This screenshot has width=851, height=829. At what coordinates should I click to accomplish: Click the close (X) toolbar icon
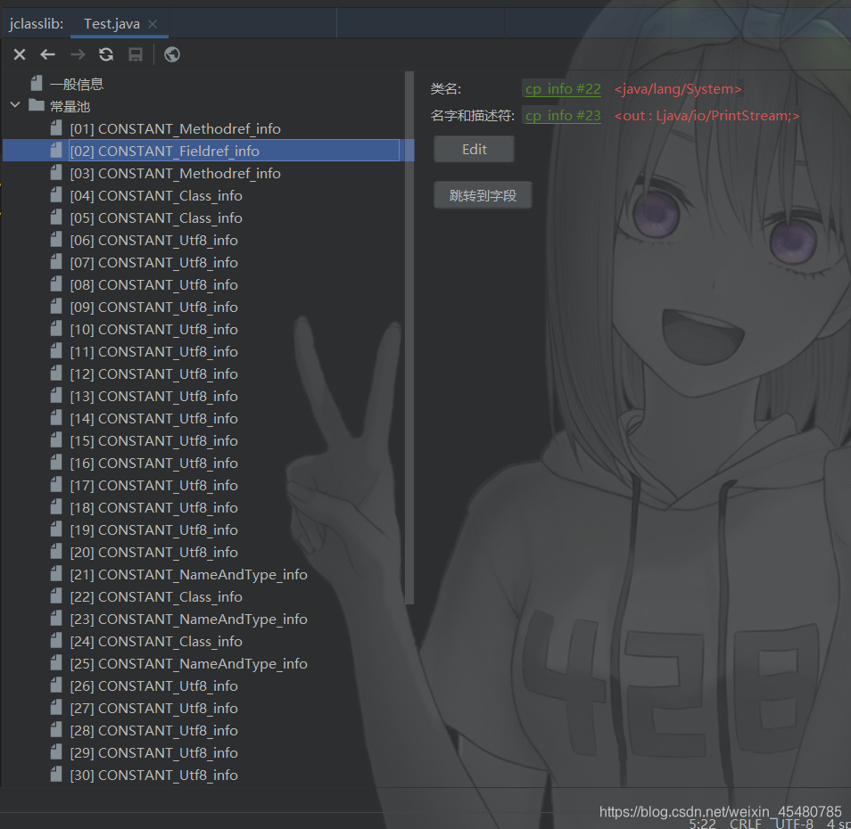point(20,54)
